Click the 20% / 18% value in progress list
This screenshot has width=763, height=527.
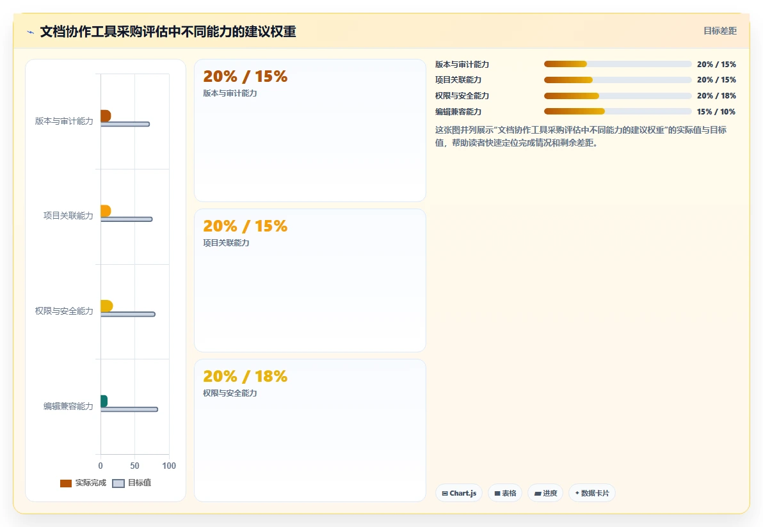[x=716, y=96]
